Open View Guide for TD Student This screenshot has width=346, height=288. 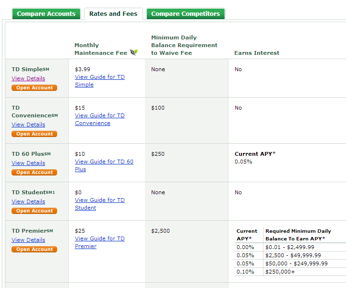tap(100, 204)
